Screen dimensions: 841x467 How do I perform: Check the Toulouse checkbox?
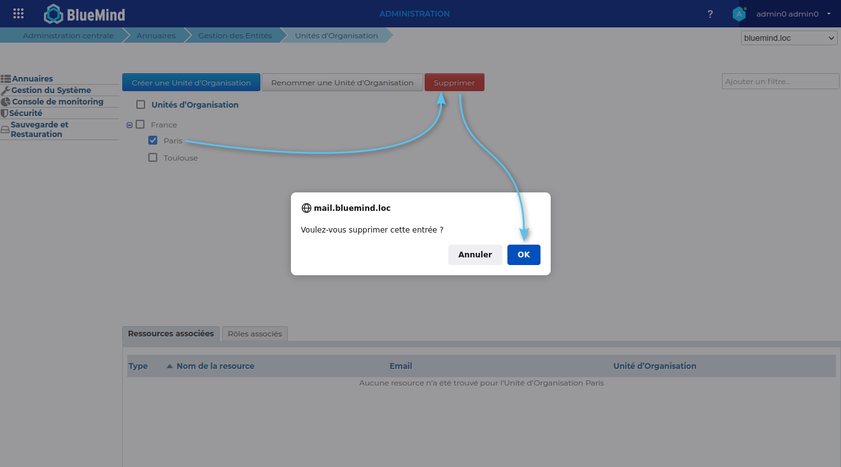pyautogui.click(x=153, y=157)
